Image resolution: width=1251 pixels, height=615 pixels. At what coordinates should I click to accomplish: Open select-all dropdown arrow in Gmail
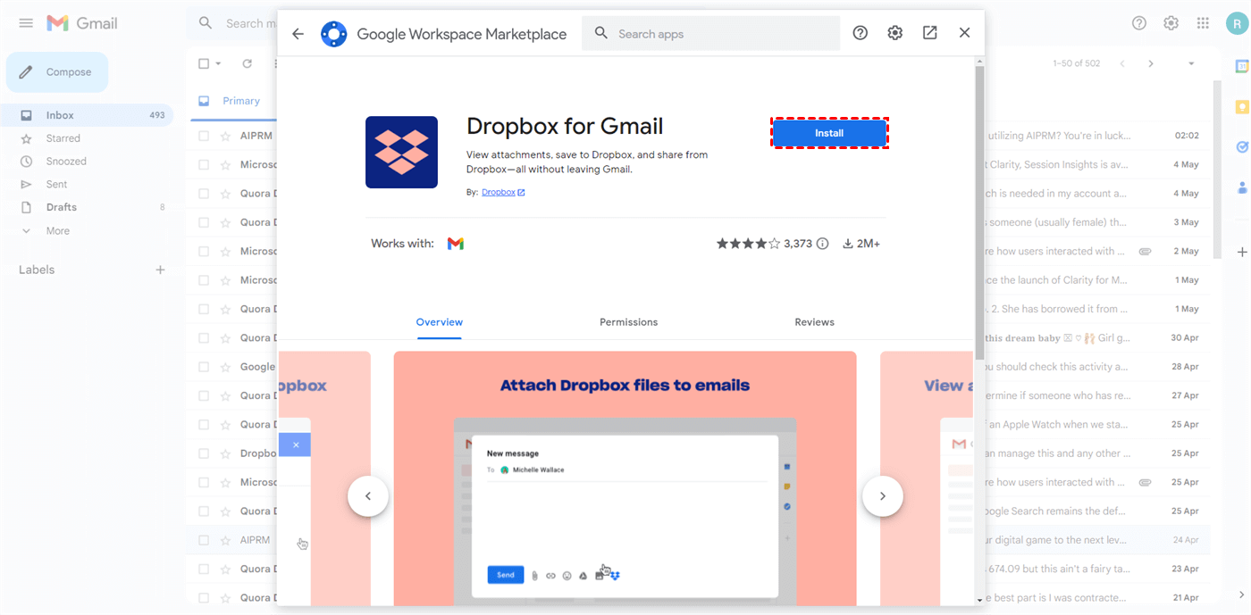(x=217, y=63)
